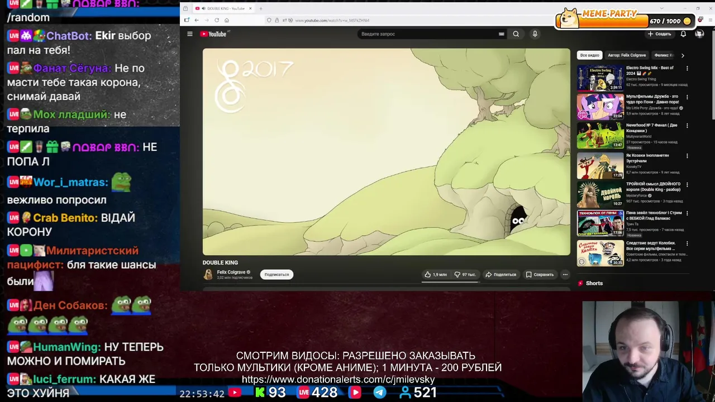Click the shield tracking protection icon
Image resolution: width=715 pixels, height=402 pixels.
pyautogui.click(x=269, y=20)
